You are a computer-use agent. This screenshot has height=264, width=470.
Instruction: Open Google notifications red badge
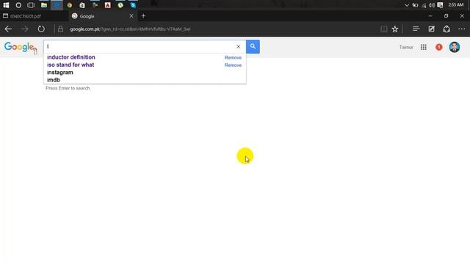point(439,47)
